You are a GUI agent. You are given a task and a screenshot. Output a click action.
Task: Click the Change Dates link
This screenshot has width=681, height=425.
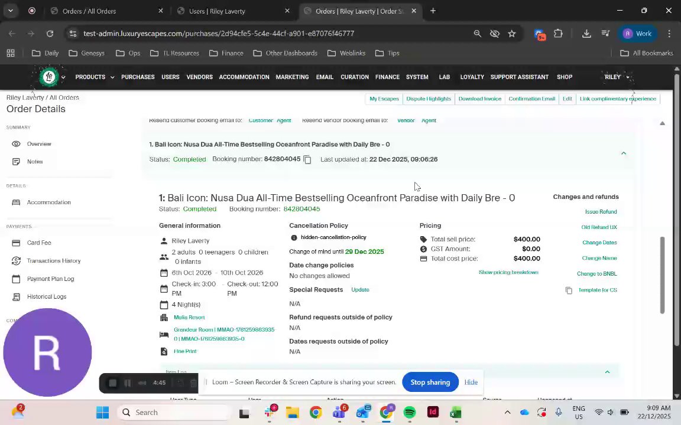coord(599,243)
